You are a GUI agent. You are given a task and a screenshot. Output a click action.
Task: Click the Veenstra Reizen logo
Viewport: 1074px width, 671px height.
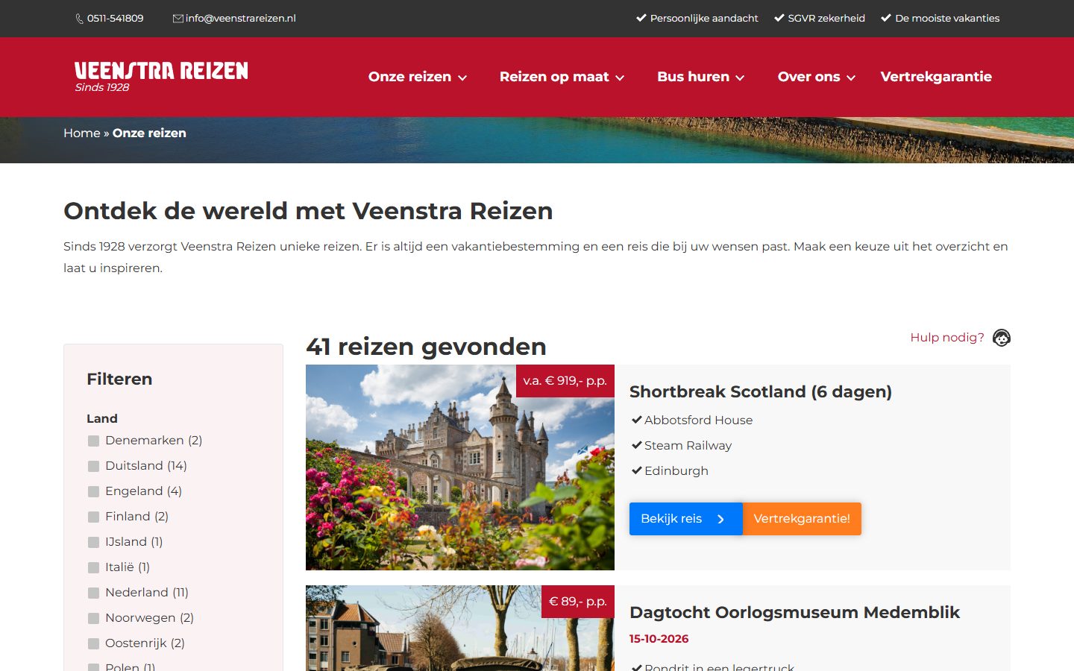click(x=161, y=77)
